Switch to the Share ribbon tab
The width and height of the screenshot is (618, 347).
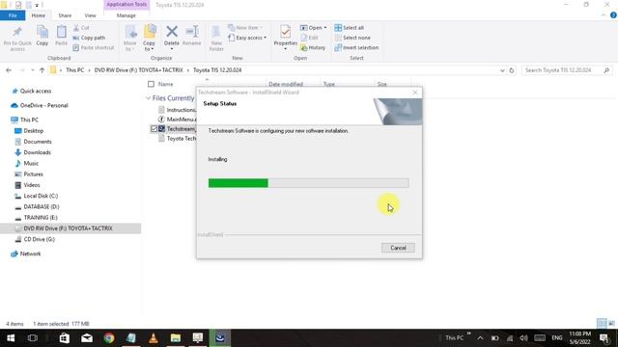coord(65,15)
